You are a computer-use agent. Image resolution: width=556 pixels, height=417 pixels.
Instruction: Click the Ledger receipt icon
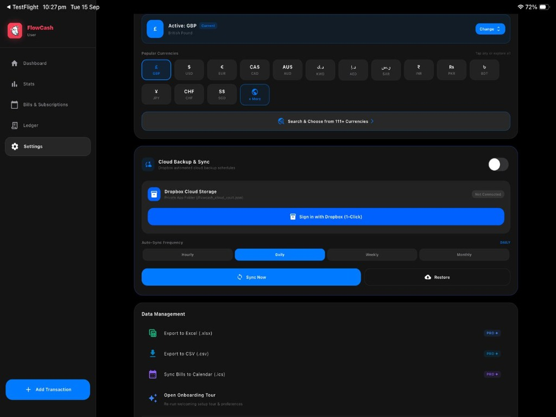(14, 125)
